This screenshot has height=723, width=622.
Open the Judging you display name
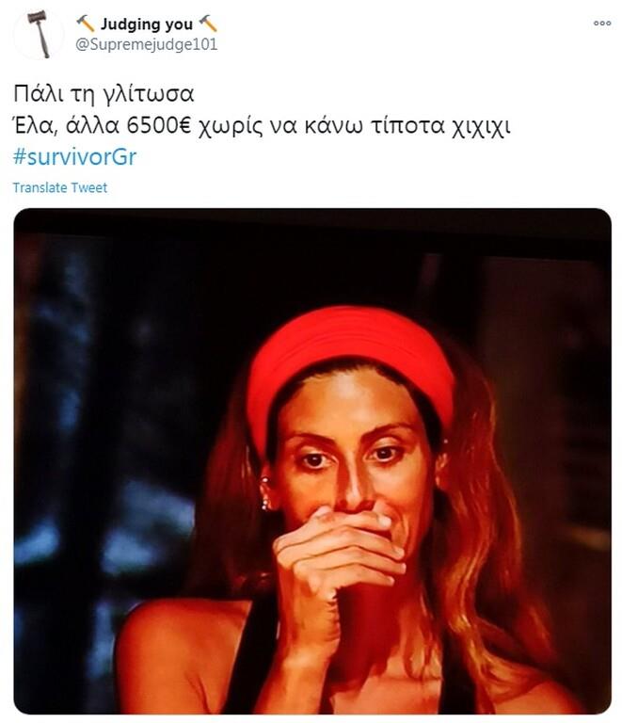point(147,24)
